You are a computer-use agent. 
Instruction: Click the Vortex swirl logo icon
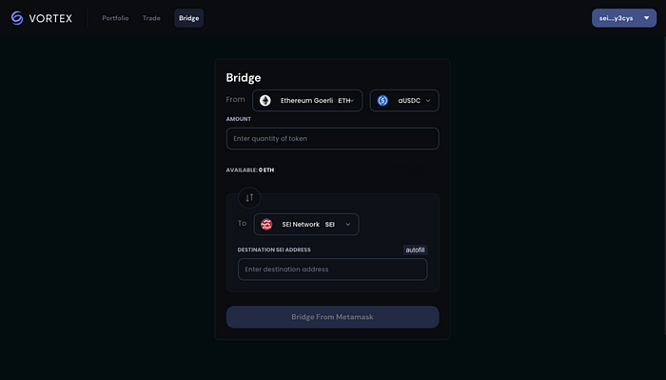17,18
